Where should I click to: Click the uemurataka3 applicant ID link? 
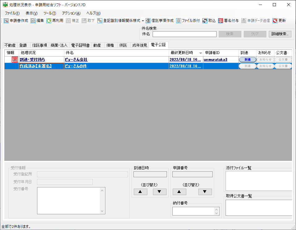[x=215, y=60]
